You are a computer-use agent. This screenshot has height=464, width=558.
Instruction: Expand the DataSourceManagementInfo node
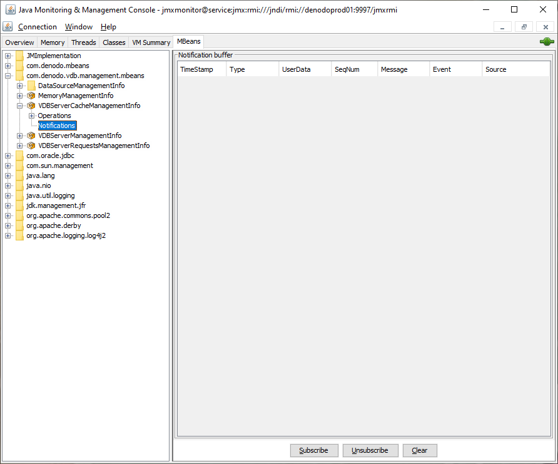click(x=19, y=86)
